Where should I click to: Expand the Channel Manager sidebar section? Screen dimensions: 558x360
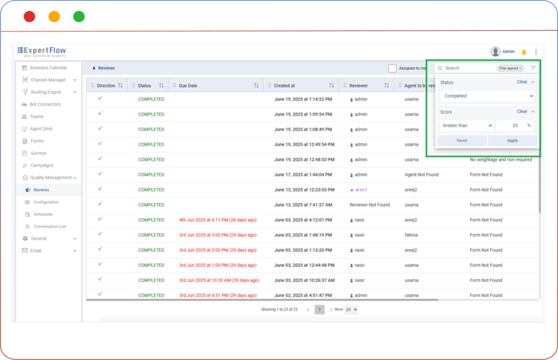click(75, 80)
